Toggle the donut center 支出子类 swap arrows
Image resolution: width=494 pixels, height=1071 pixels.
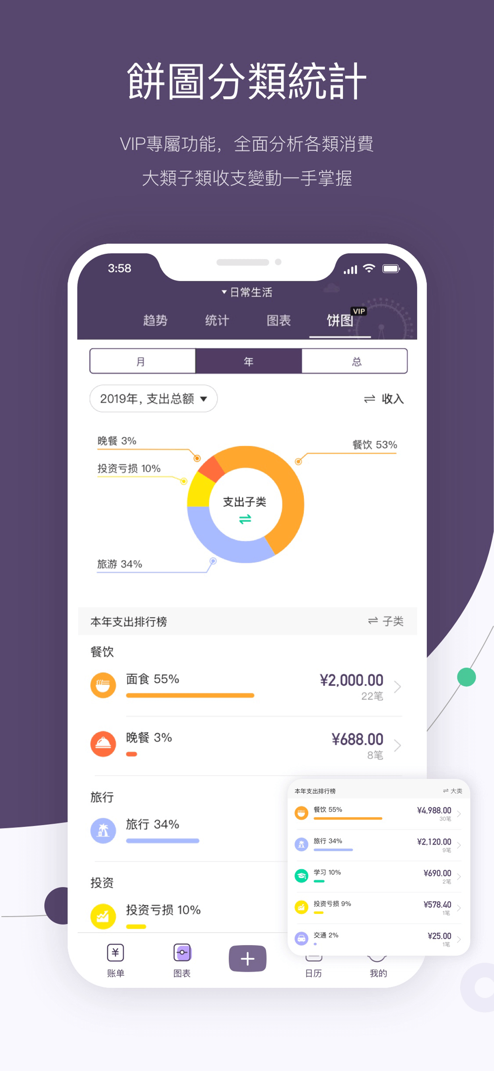245,518
